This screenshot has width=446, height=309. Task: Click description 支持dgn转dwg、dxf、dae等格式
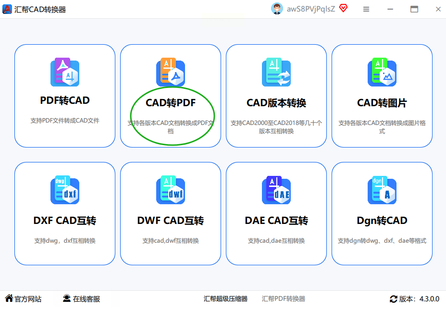pyautogui.click(x=382, y=241)
